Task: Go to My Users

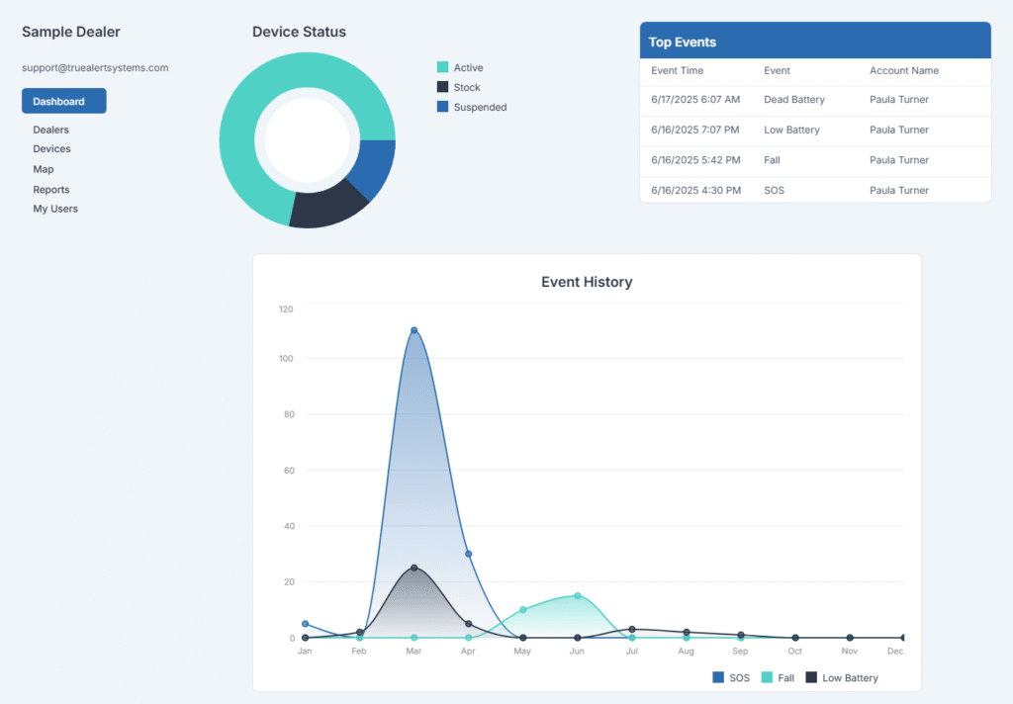Action: pyautogui.click(x=54, y=209)
